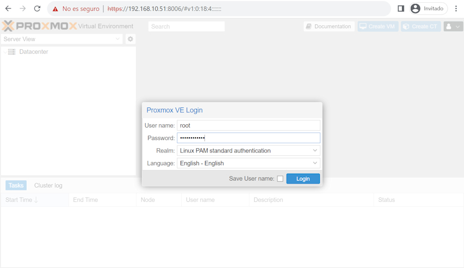Click into the Password field

pyautogui.click(x=248, y=138)
